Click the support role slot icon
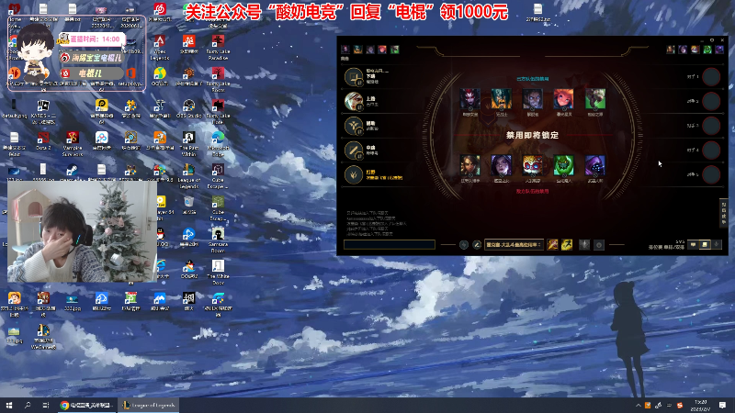Viewport: 735px width, 413px height. (x=354, y=126)
